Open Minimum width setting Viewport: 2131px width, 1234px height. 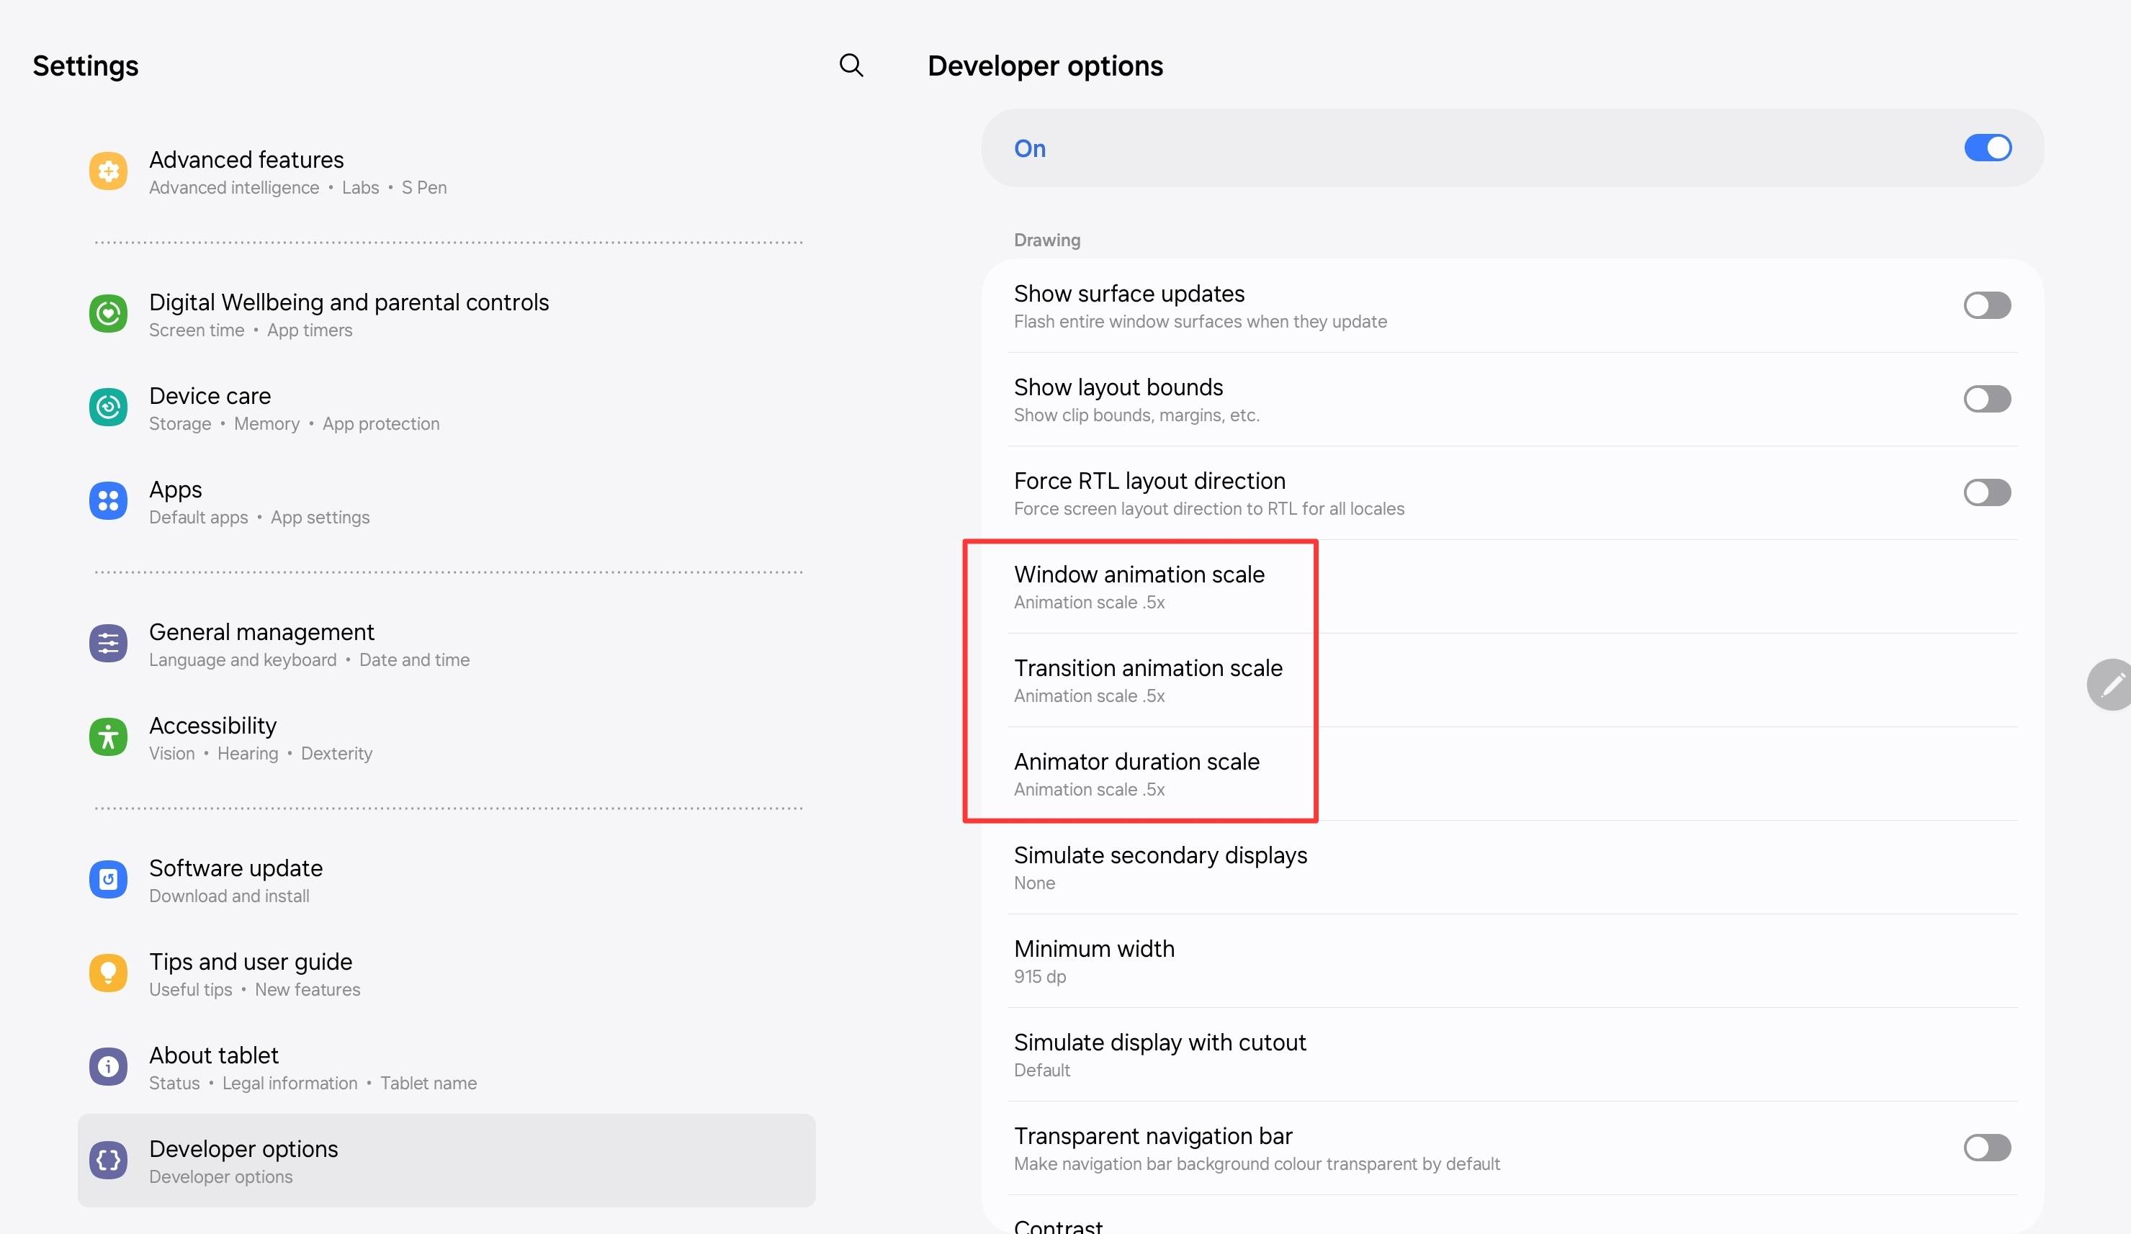point(1094,960)
